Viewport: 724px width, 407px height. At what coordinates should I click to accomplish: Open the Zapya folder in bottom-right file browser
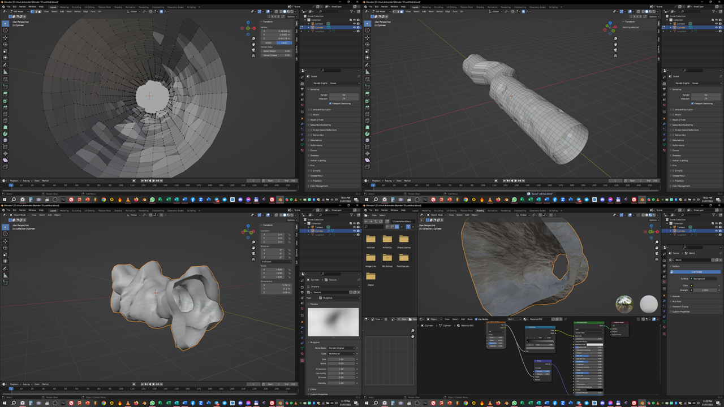click(370, 278)
